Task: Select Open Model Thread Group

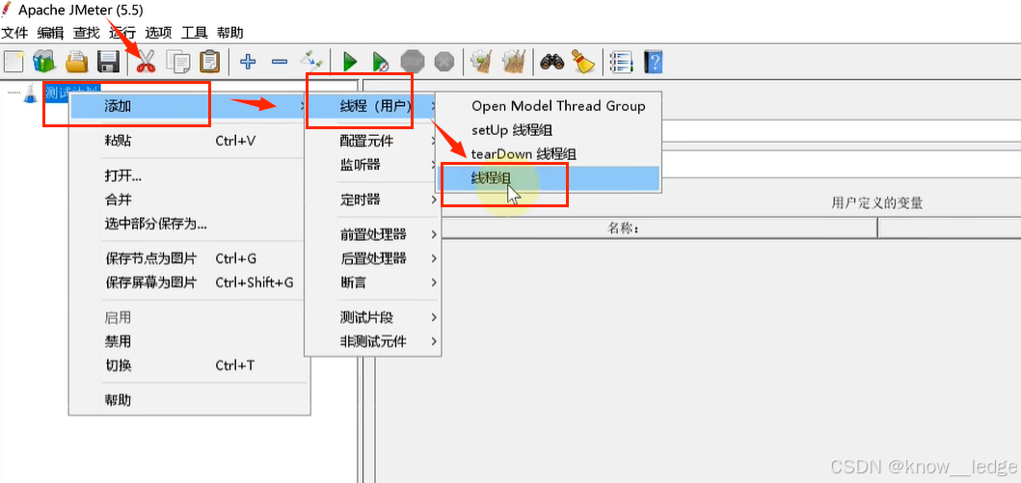Action: [x=549, y=106]
